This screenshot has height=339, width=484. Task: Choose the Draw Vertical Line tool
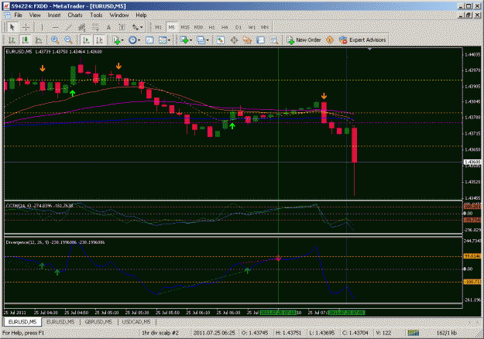pyautogui.click(x=42, y=27)
